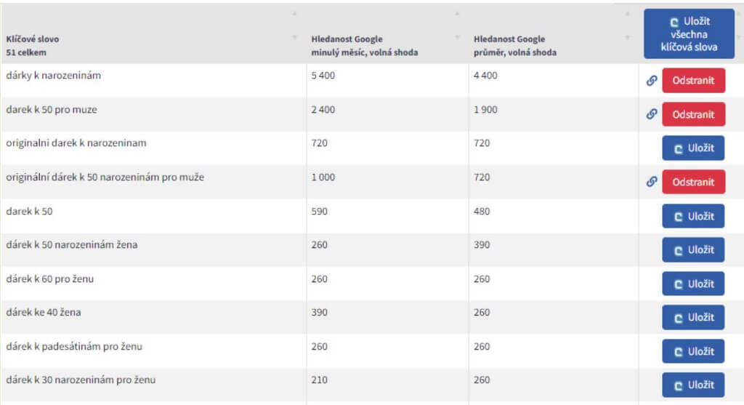Save keyword dárek k 60 pro ženu
Screen dimensions: 744x405
(693, 284)
